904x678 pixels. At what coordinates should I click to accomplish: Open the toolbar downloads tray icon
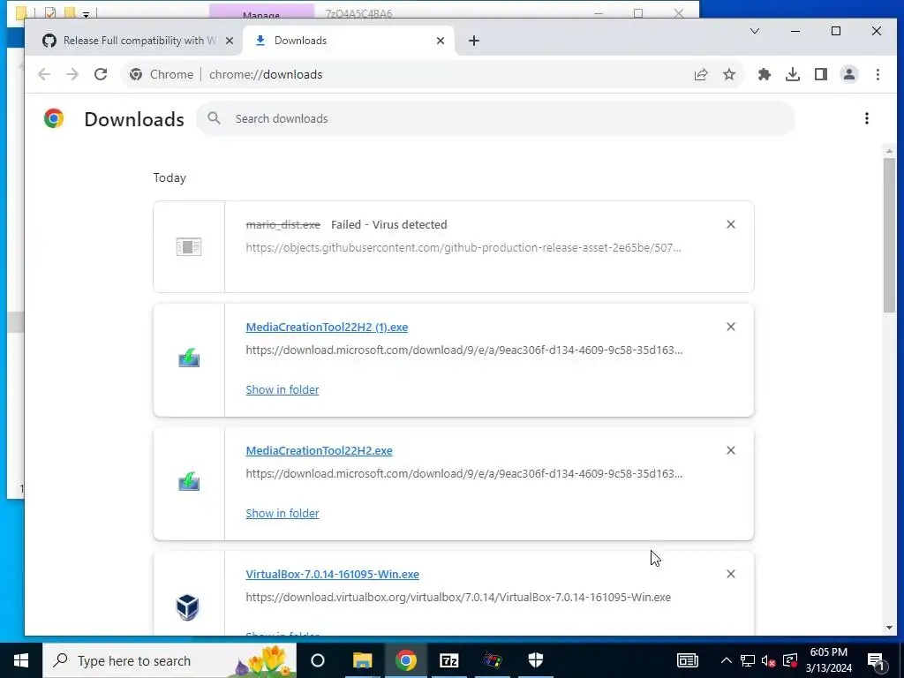[793, 74]
